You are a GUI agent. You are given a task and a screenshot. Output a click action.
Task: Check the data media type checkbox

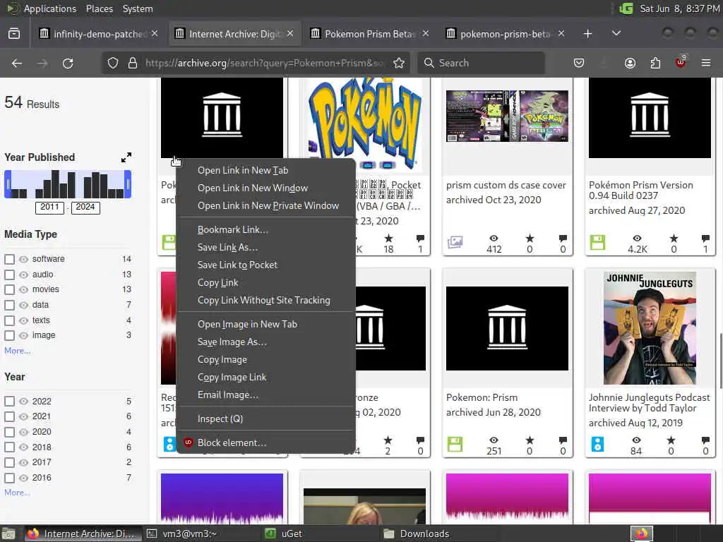pos(9,305)
